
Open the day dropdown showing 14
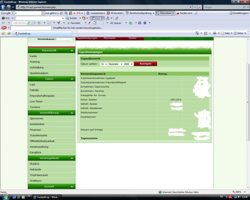pos(104,64)
